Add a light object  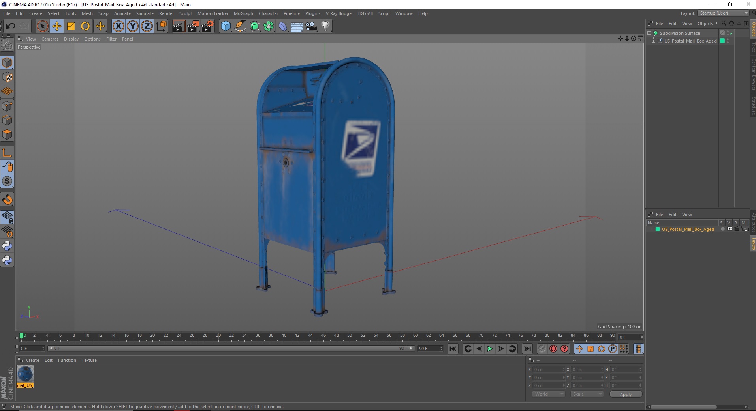click(x=325, y=26)
